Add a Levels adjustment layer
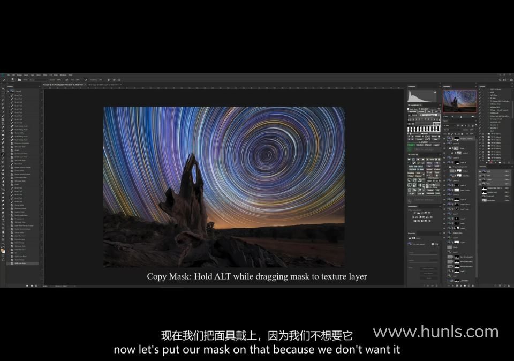This screenshot has width=514, height=361. point(419,213)
